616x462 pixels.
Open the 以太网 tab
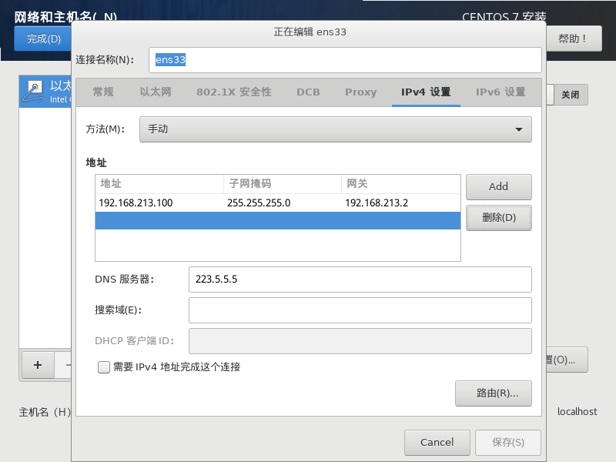click(x=156, y=92)
